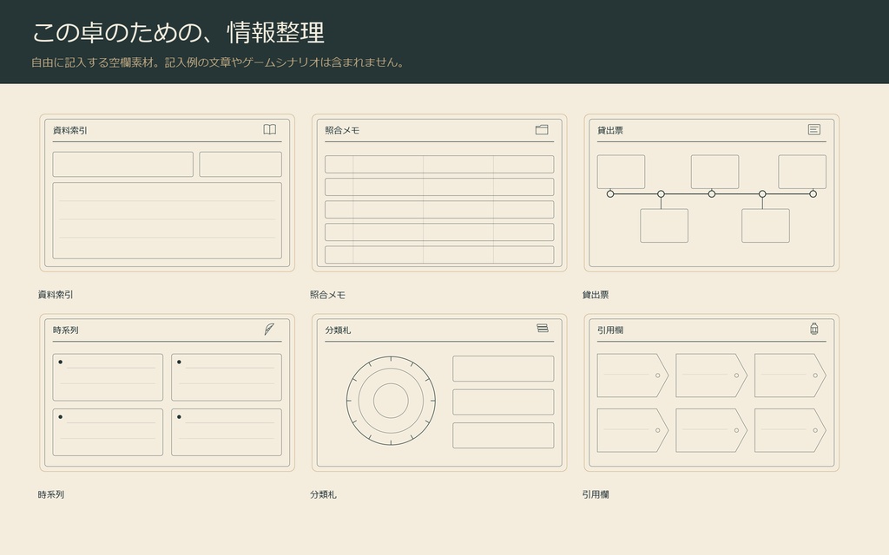
Task: Open the 資料索引 template thumbnail
Action: [168, 193]
